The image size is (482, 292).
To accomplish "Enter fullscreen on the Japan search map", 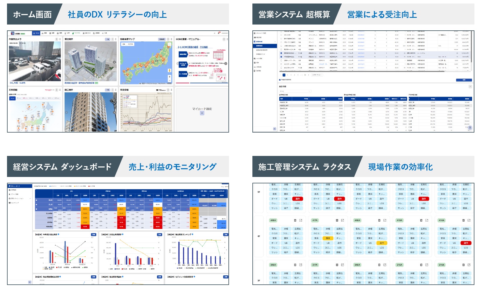I will tap(169, 44).
